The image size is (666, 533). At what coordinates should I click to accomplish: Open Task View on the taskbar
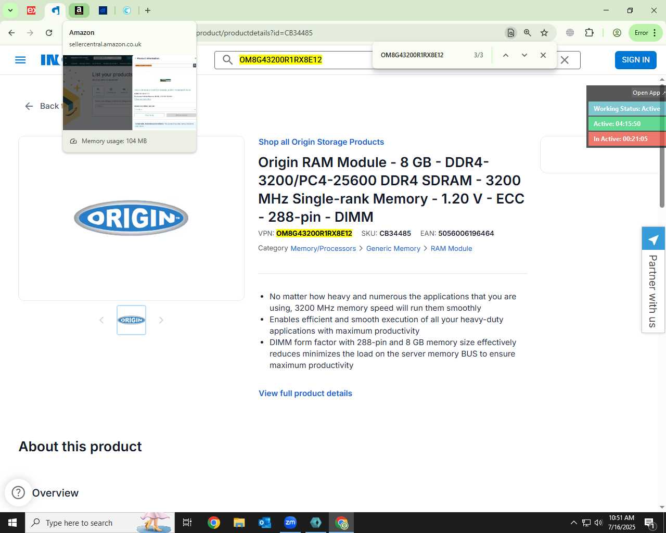187,523
